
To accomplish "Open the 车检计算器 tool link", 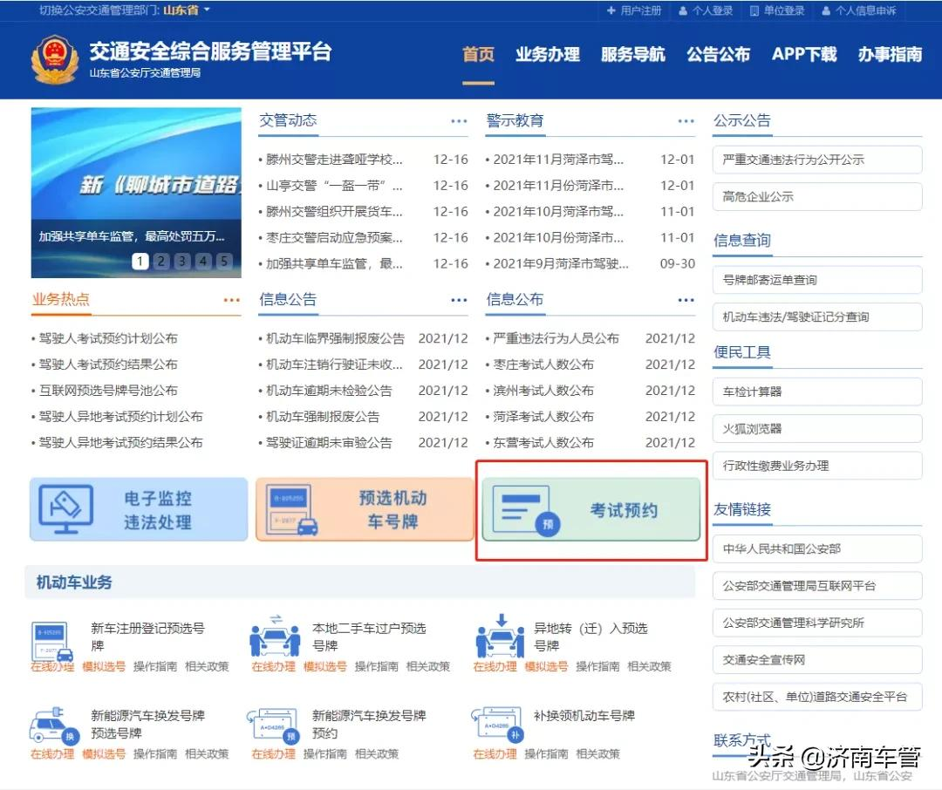I will [816, 391].
